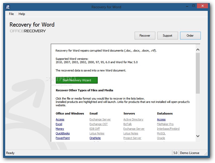Maximize the Recovery for Word window
Viewport: 215px width, 163px height.
pyautogui.click(x=194, y=6)
